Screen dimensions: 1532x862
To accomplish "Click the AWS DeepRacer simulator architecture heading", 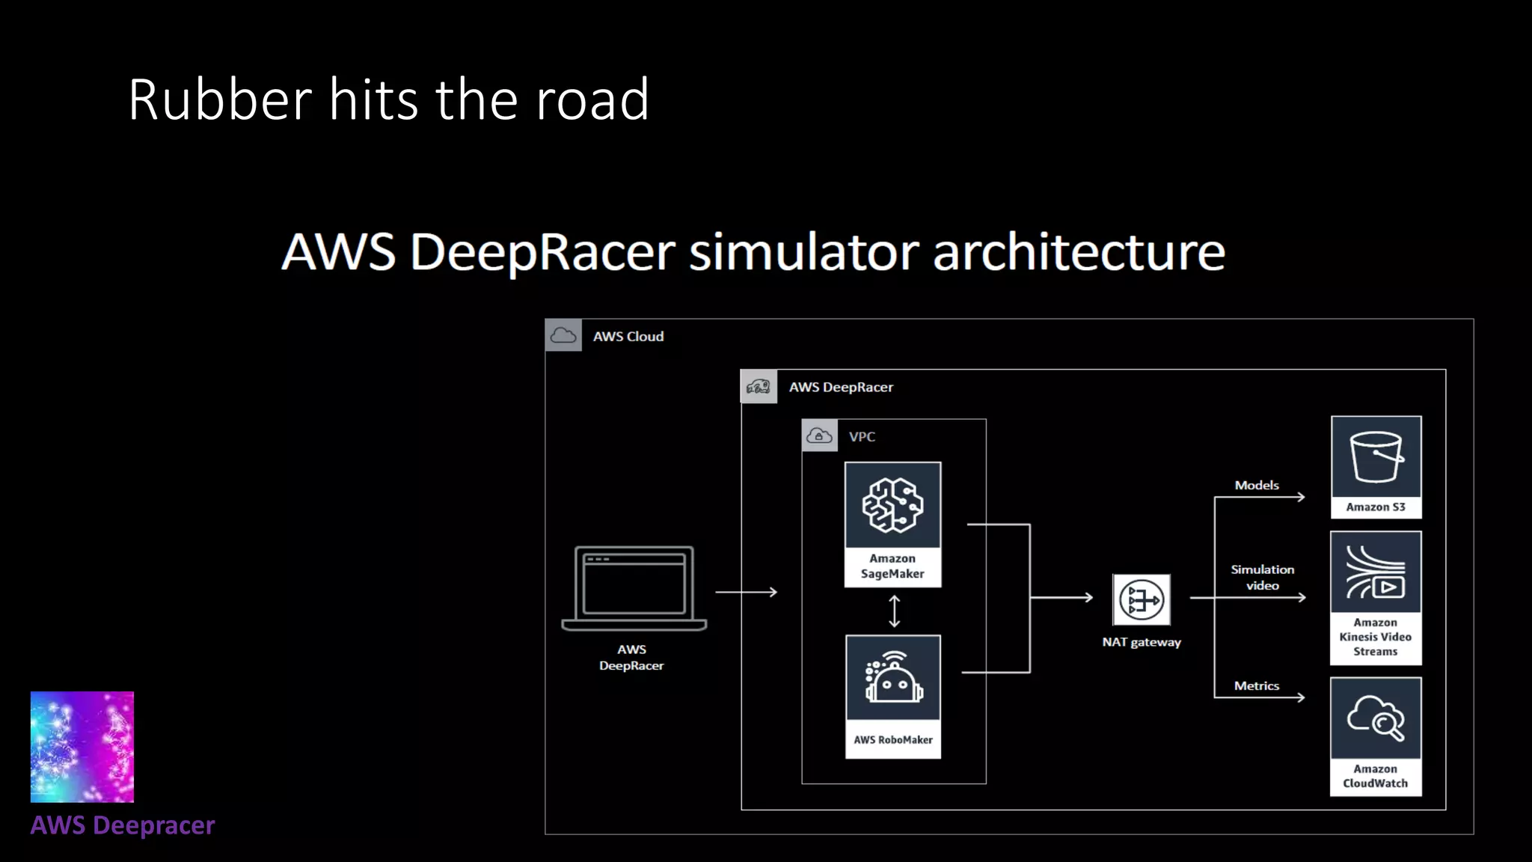I will (x=753, y=251).
